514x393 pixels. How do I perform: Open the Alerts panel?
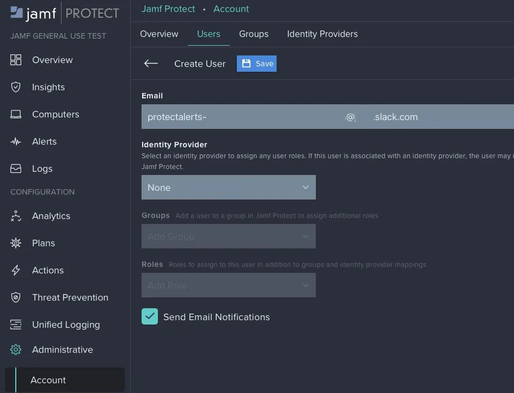click(44, 141)
